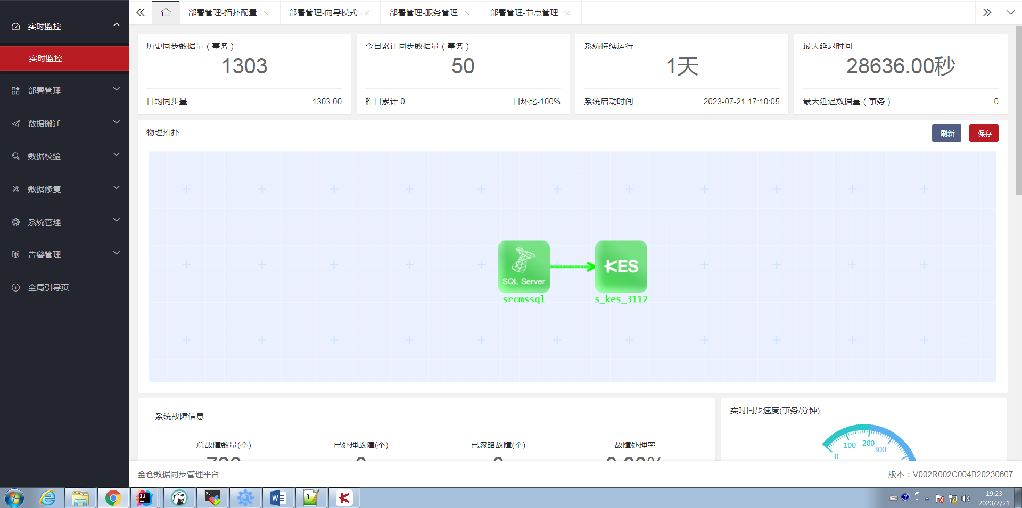
Task: Click the 全局引导页 guide icon
Action: pyautogui.click(x=15, y=287)
